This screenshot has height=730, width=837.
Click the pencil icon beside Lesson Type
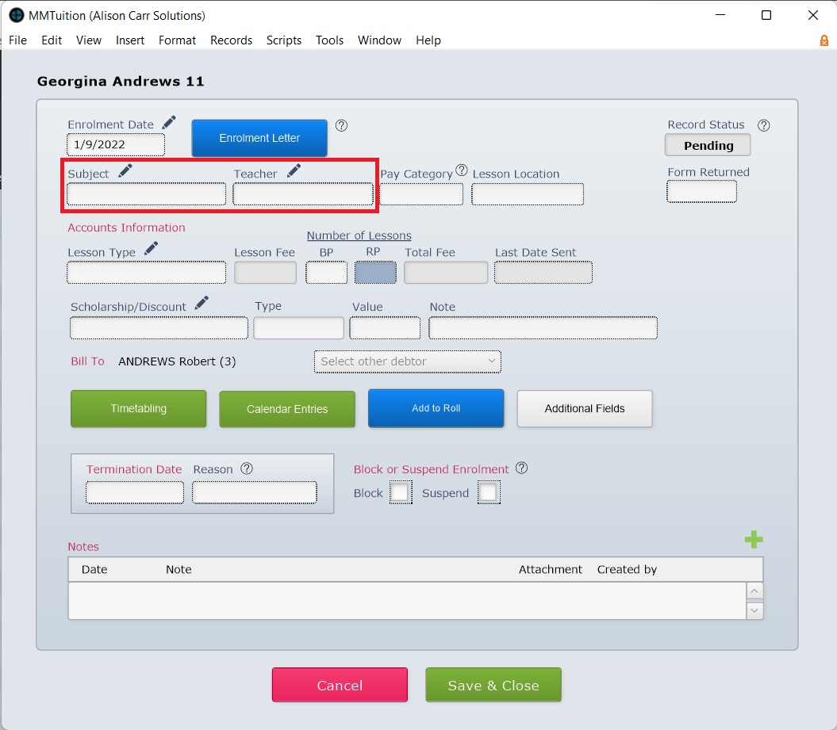151,249
